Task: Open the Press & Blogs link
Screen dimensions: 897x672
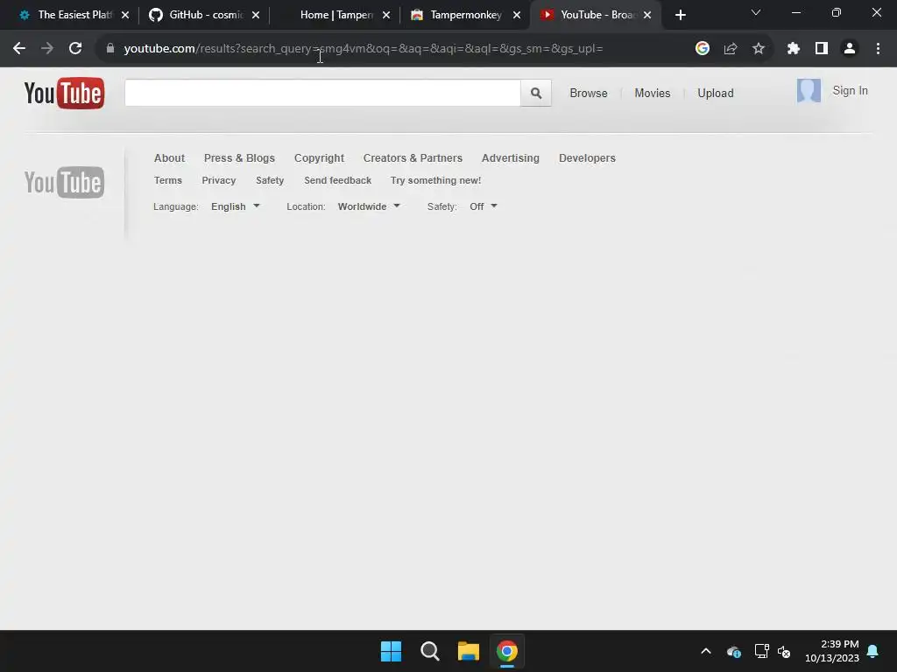Action: 239,157
